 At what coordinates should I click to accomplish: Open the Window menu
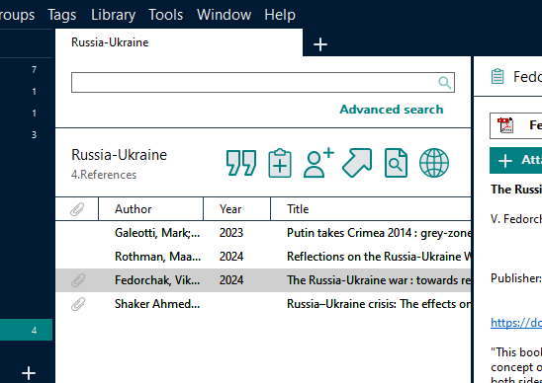coord(224,15)
